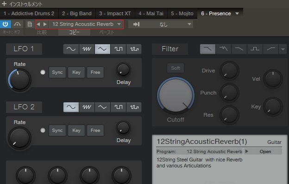Switch to the 4 - Mai Tai tab
Screen dimensions: 289x184
(151, 13)
